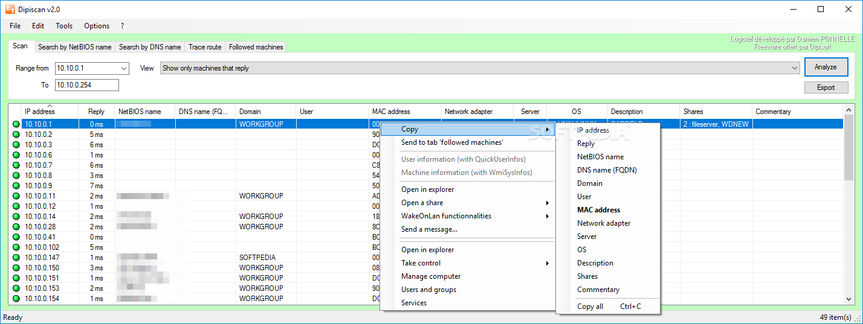Sort by NetBIOS name column header
This screenshot has height=324, width=863.
point(145,112)
